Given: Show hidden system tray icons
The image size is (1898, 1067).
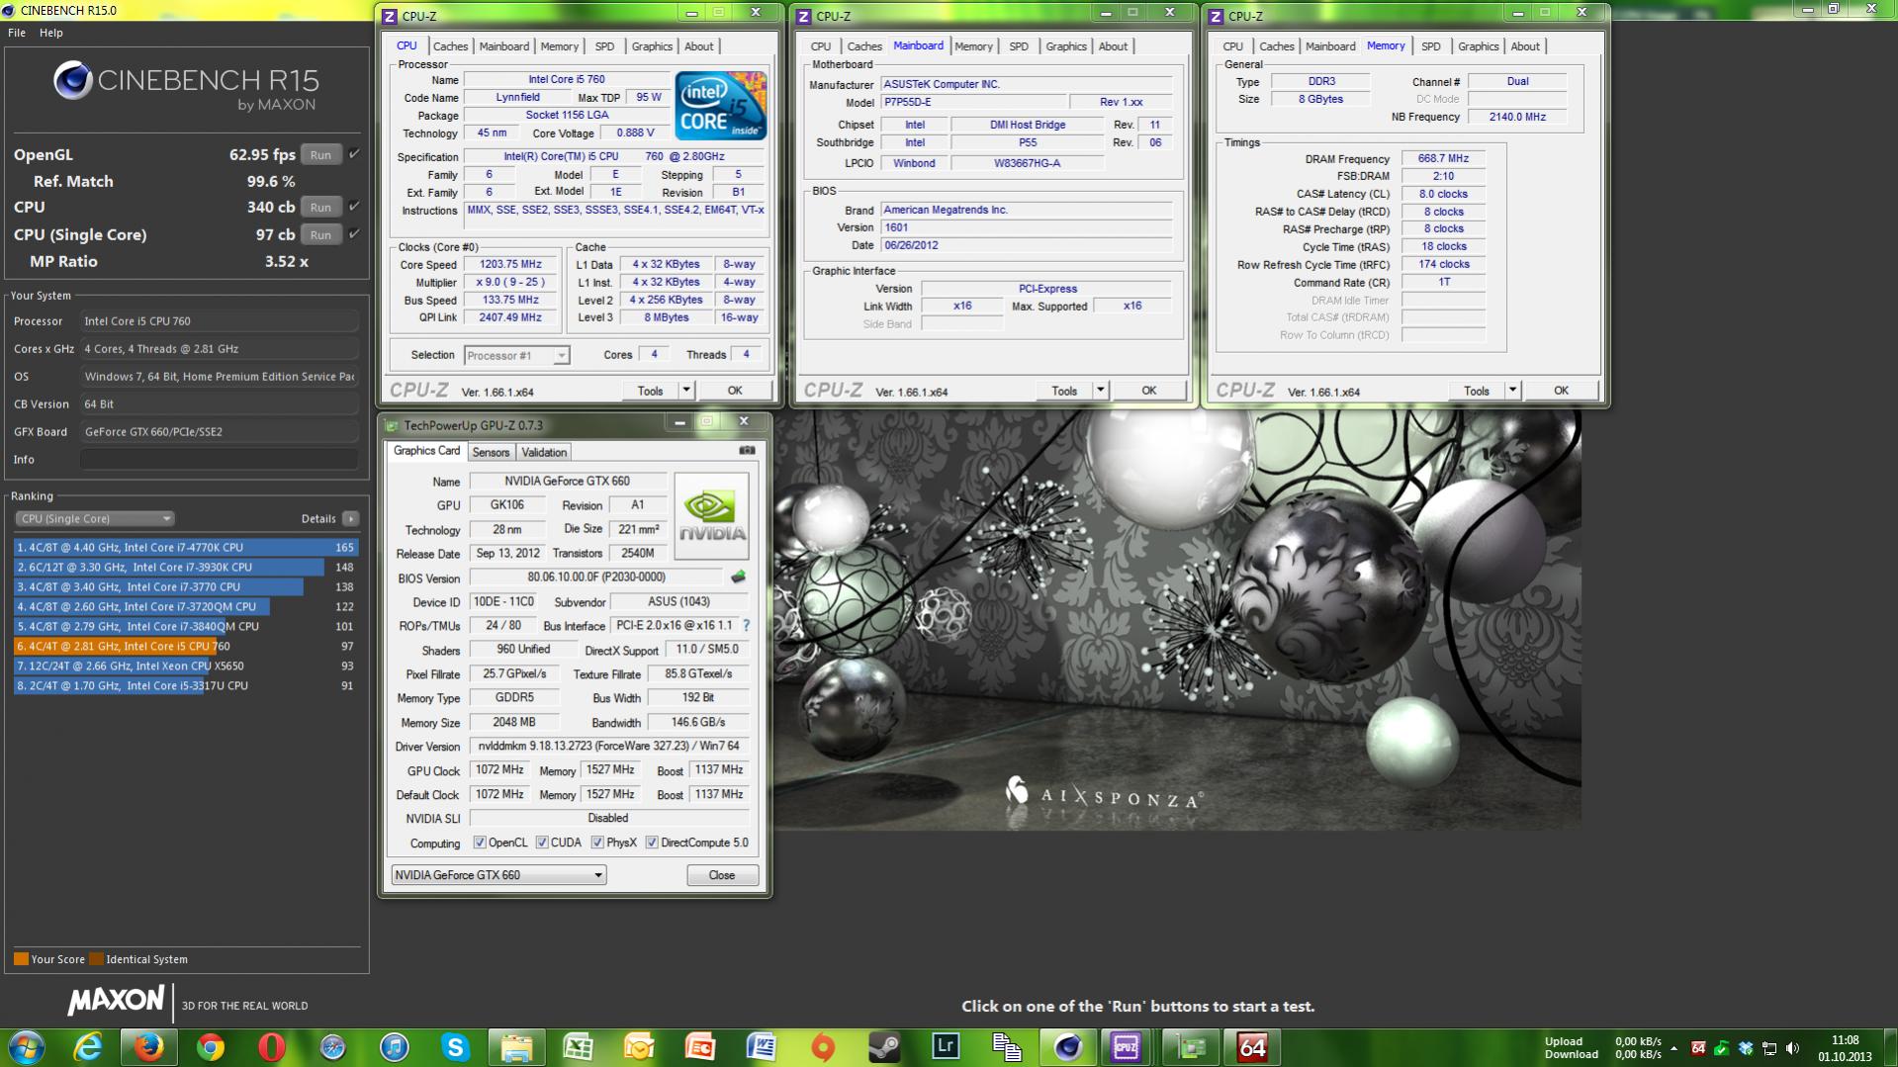Looking at the screenshot, I should (x=1673, y=1048).
